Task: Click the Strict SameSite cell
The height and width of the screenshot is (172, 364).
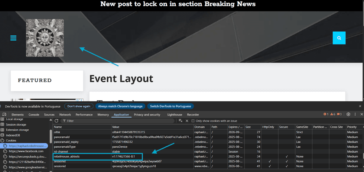Action: [x=303, y=132]
